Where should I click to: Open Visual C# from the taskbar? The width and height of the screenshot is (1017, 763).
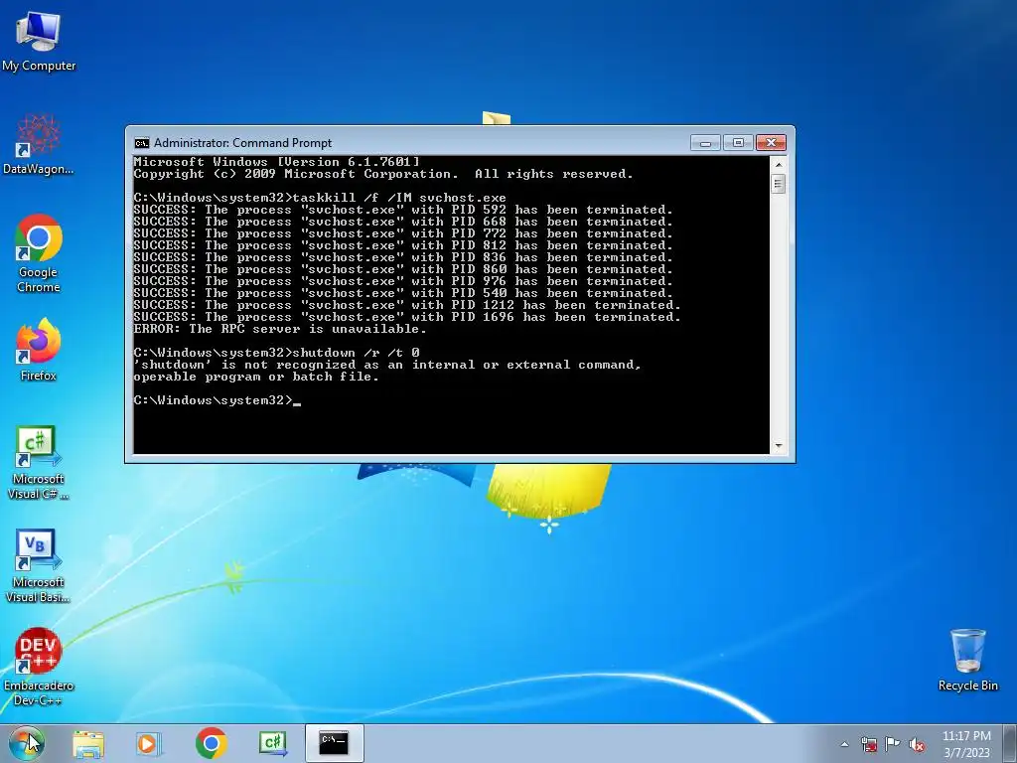[x=272, y=743]
